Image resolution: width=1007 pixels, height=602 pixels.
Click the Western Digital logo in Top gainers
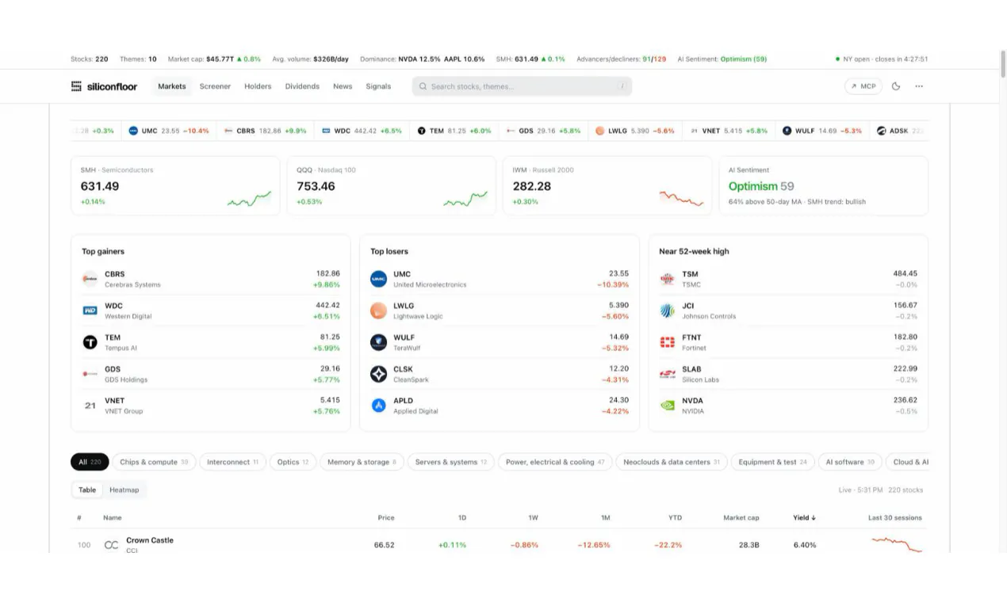tap(90, 311)
